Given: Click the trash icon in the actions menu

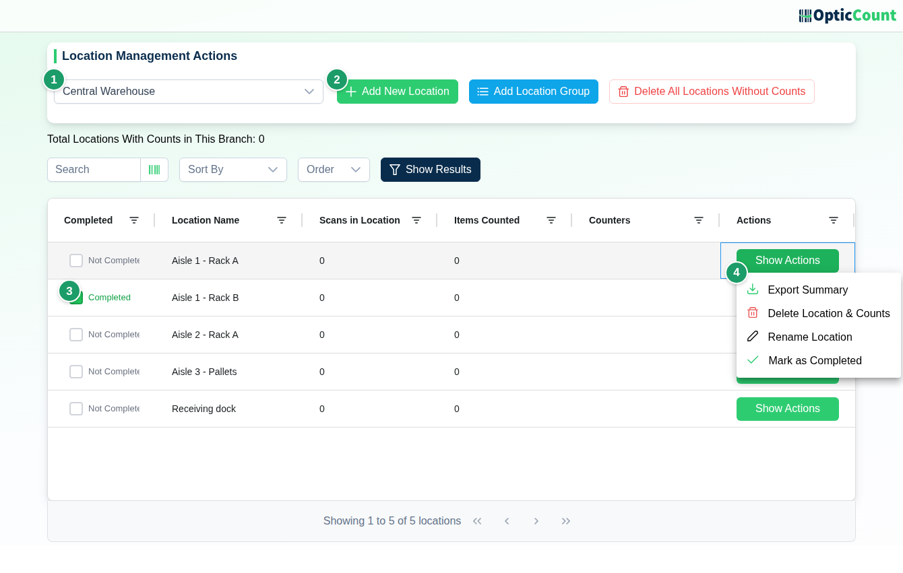Looking at the screenshot, I should coord(753,313).
